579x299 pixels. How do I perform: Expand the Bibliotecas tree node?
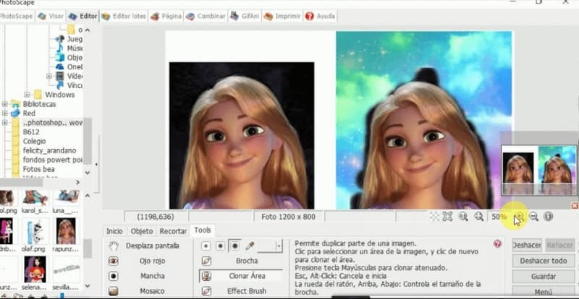(4, 104)
